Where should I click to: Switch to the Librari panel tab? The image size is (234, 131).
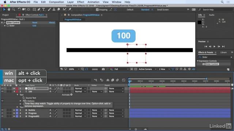223,52
